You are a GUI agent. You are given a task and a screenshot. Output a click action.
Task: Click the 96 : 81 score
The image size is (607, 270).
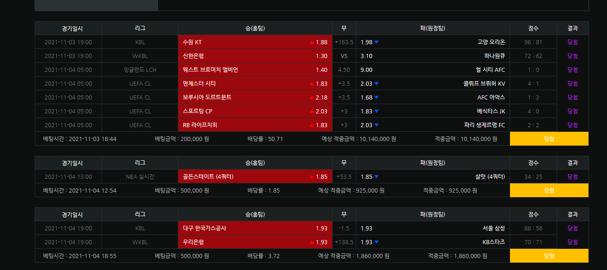pyautogui.click(x=533, y=42)
